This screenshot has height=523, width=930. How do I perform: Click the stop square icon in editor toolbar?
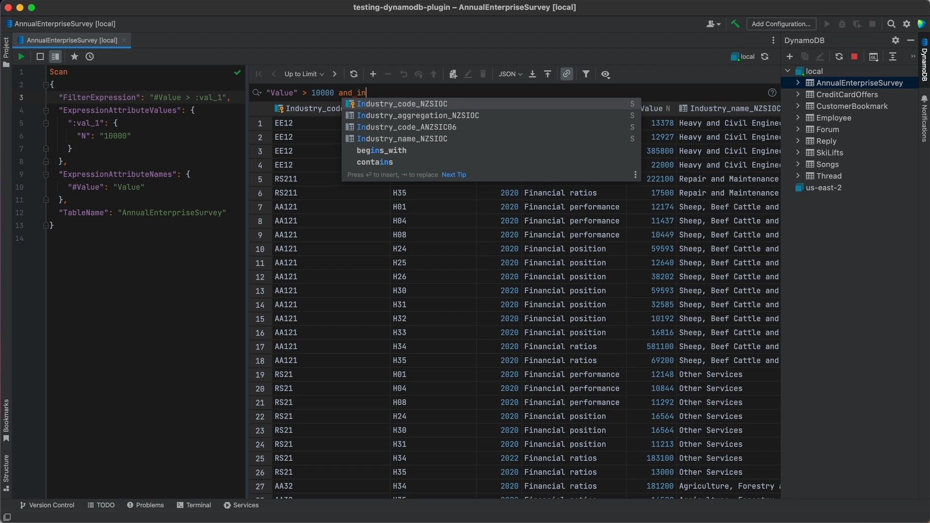click(40, 57)
